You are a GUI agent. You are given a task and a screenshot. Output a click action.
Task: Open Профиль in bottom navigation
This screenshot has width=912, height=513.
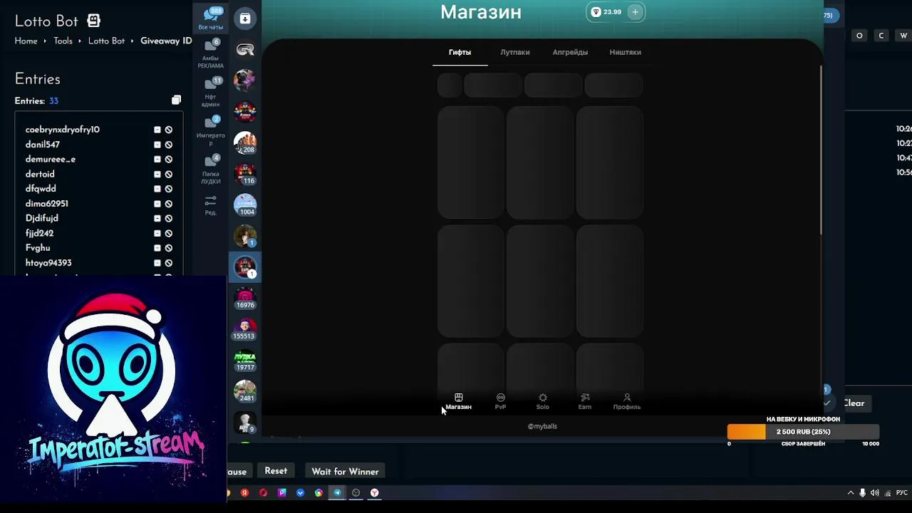pyautogui.click(x=627, y=402)
